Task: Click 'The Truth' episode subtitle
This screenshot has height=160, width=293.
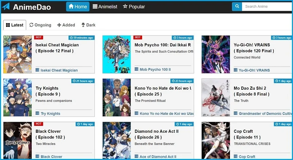Action: tap(241, 101)
